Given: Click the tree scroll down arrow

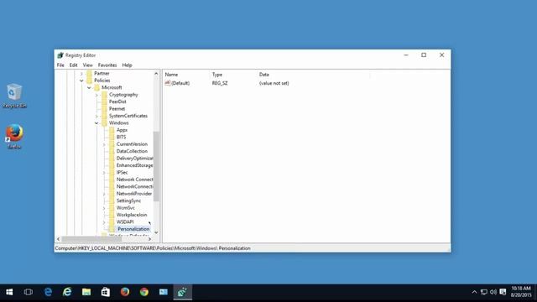Looking at the screenshot, I should tap(156, 232).
